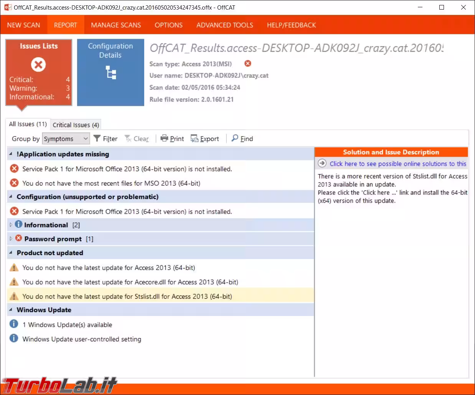475x395 pixels.
Task: Select the Issues Lists tile
Action: [39, 72]
